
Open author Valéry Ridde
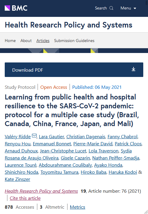tap(18, 137)
